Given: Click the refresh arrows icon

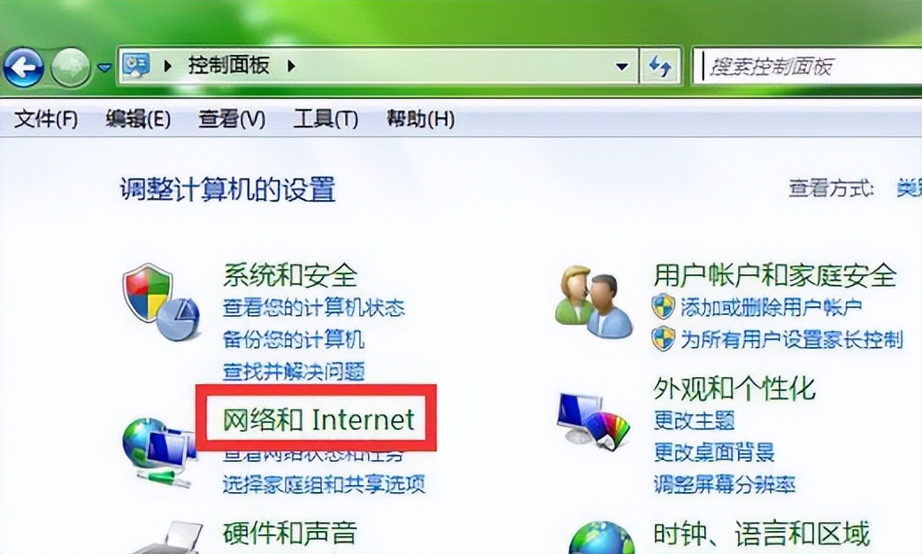Looking at the screenshot, I should click(660, 65).
